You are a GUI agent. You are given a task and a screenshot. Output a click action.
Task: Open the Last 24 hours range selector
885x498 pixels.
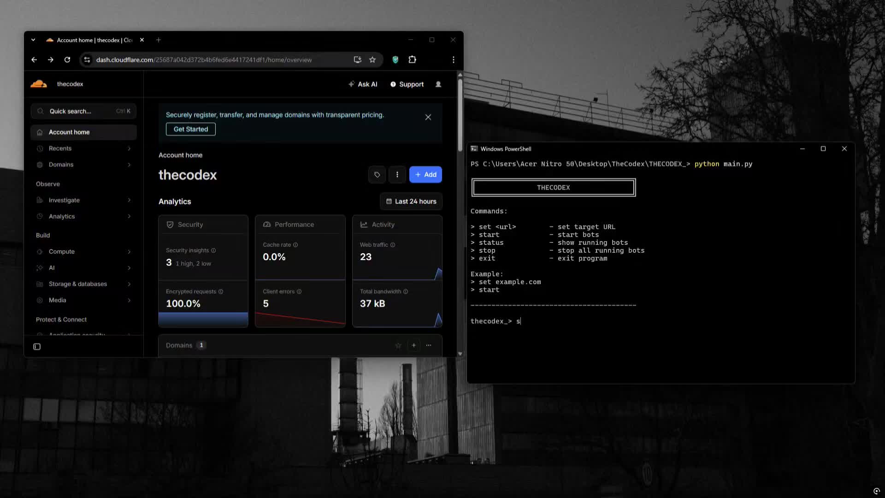tap(411, 202)
